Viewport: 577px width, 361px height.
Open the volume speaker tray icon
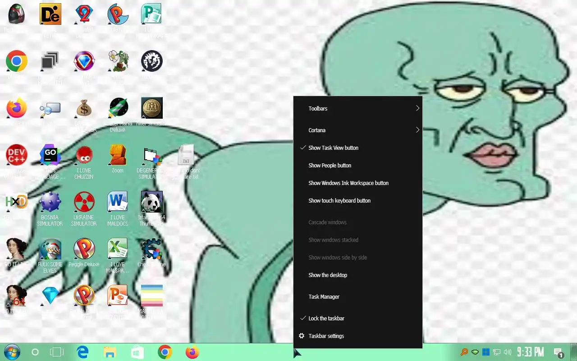pos(508,352)
